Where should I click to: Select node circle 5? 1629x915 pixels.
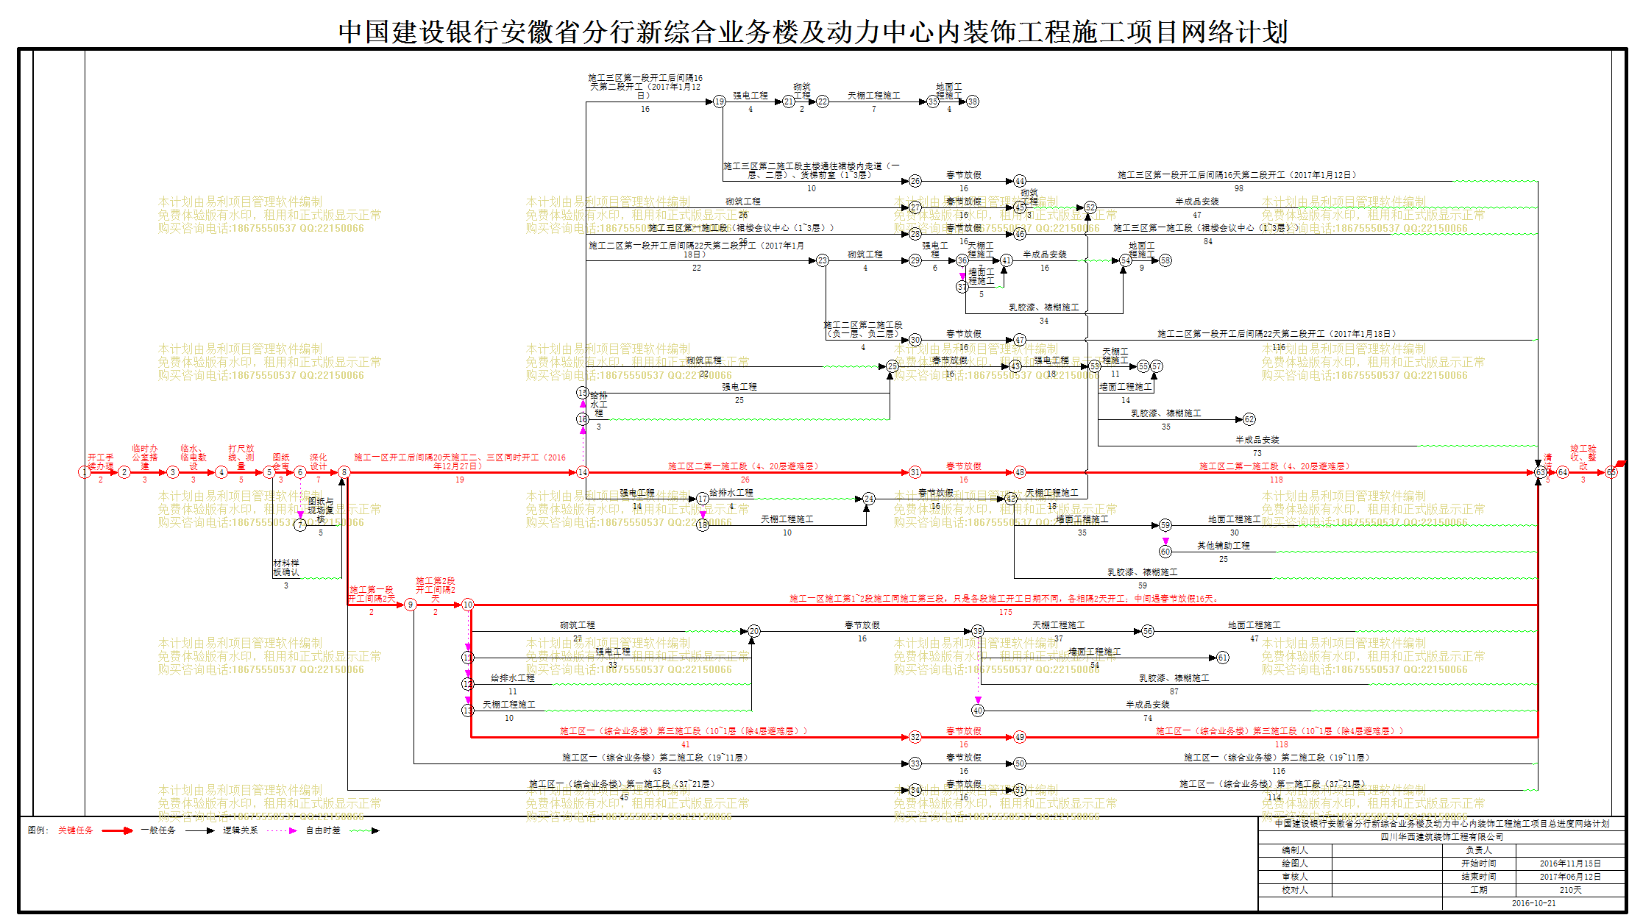tap(269, 472)
